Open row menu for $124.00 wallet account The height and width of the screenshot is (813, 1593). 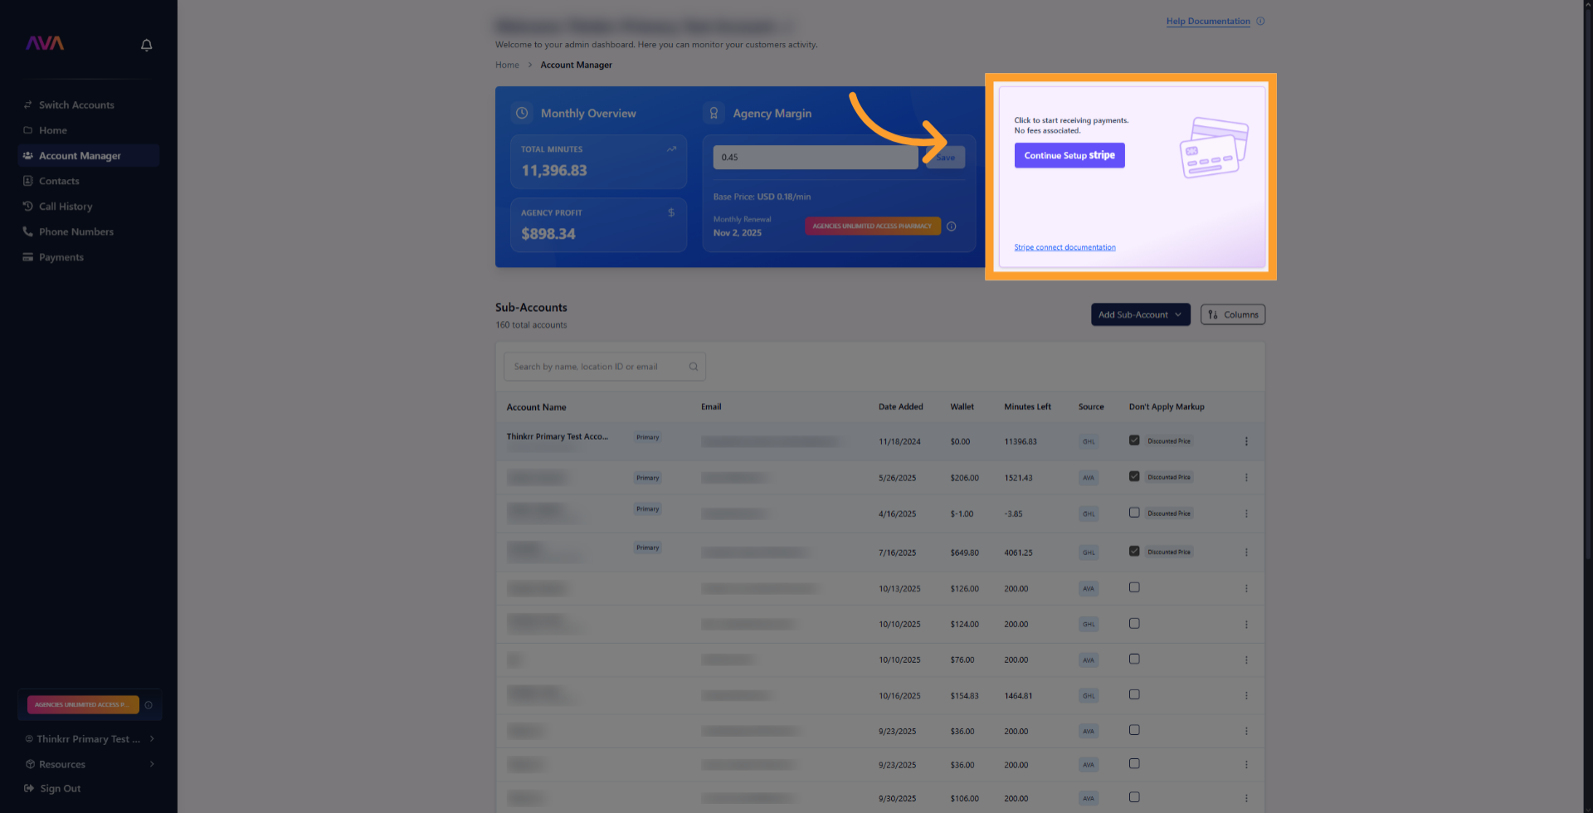[1246, 625]
